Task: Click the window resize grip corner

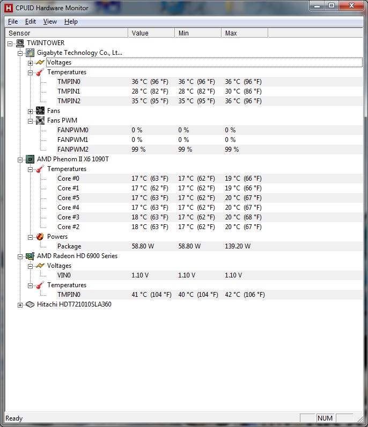Action: point(360,418)
